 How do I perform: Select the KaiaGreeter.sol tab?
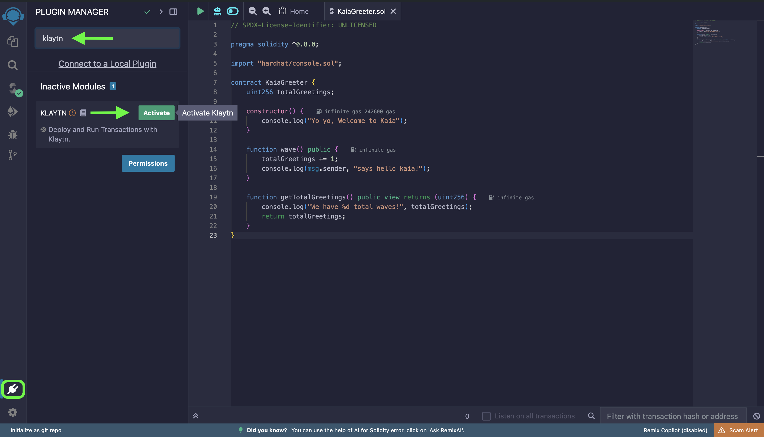click(x=361, y=11)
